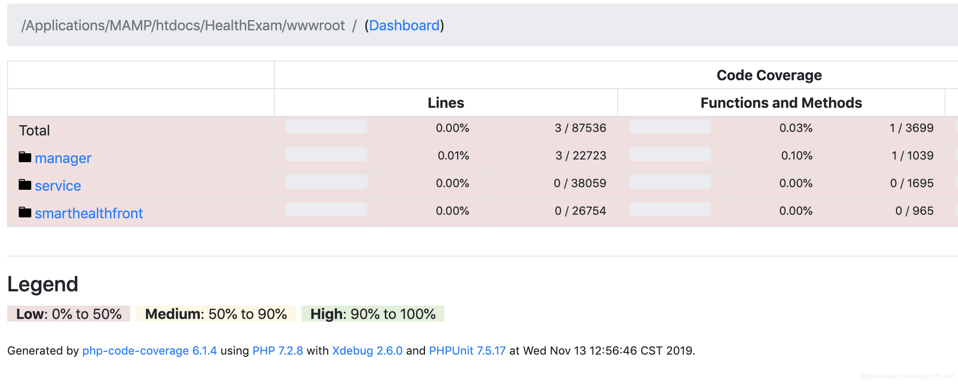The height and width of the screenshot is (384, 958).
Task: Open the service folder link
Action: (x=58, y=186)
